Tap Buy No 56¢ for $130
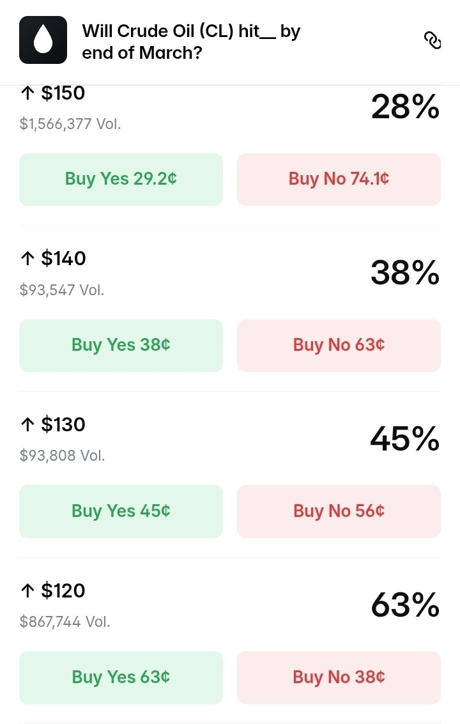 click(x=339, y=511)
